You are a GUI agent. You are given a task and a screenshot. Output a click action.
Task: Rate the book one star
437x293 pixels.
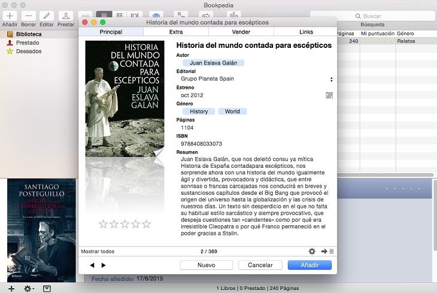[104, 224]
